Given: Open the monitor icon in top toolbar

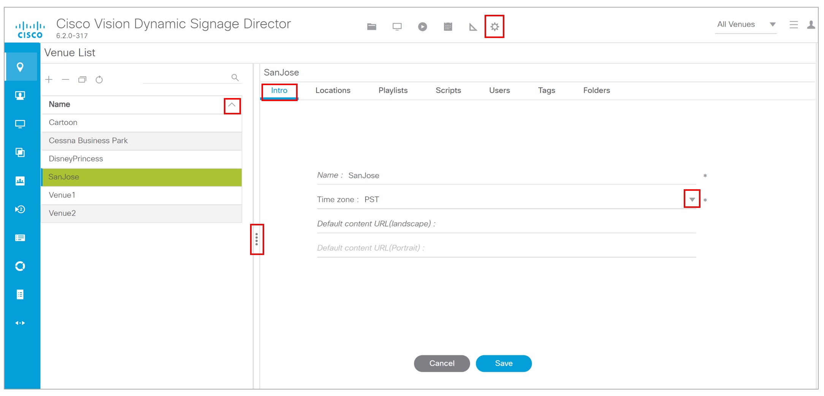Looking at the screenshot, I should pos(397,27).
